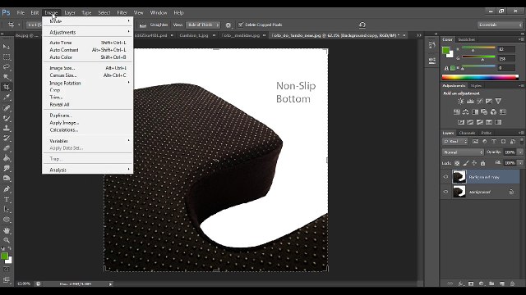526x295 pixels.
Task: Click the foreground color swatch in Color panel
Action: (x=445, y=51)
